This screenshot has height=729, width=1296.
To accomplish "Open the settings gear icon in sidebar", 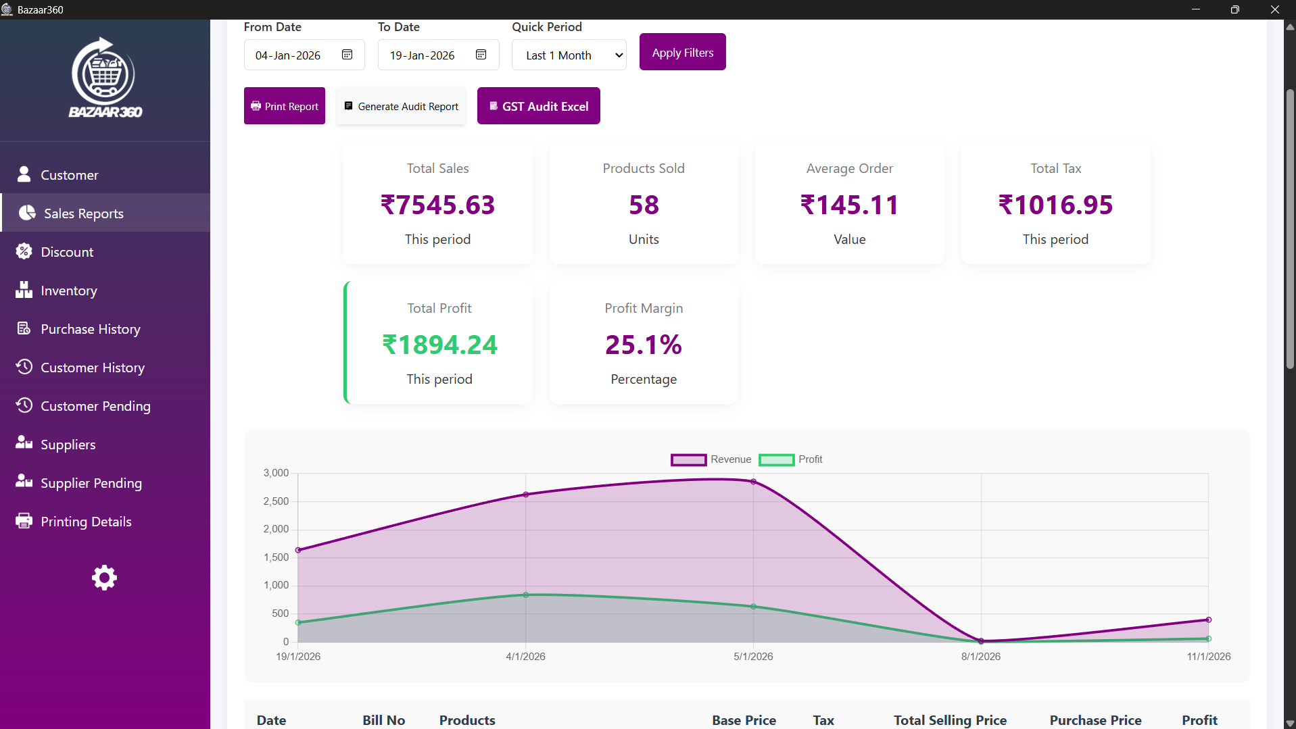I will [104, 578].
